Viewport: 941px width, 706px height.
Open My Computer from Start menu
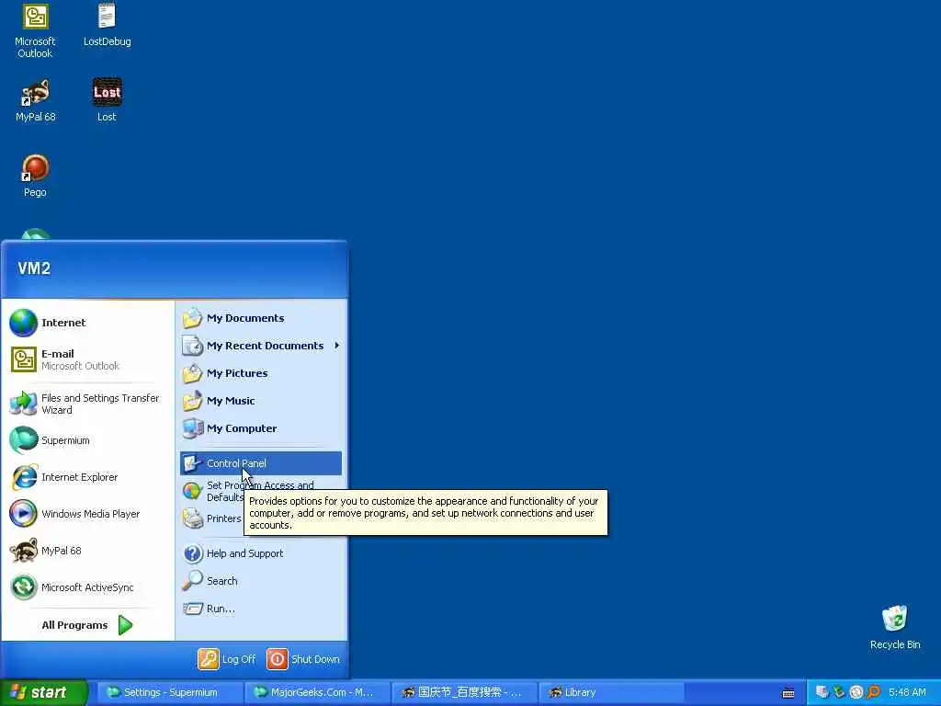260,428
